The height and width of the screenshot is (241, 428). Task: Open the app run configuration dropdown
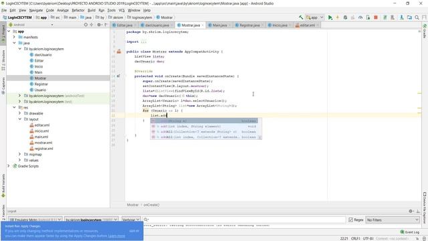[x=314, y=17]
